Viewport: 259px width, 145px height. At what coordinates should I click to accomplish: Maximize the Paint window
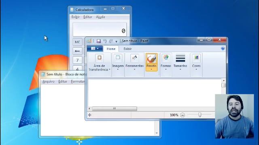[209, 39]
